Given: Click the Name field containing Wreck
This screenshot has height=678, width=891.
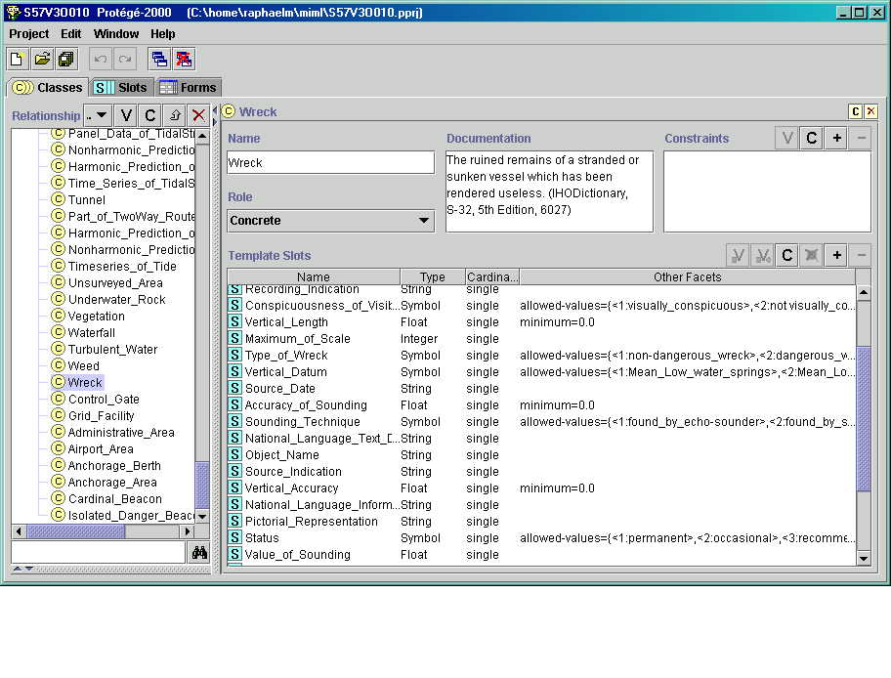Looking at the screenshot, I should click(330, 163).
